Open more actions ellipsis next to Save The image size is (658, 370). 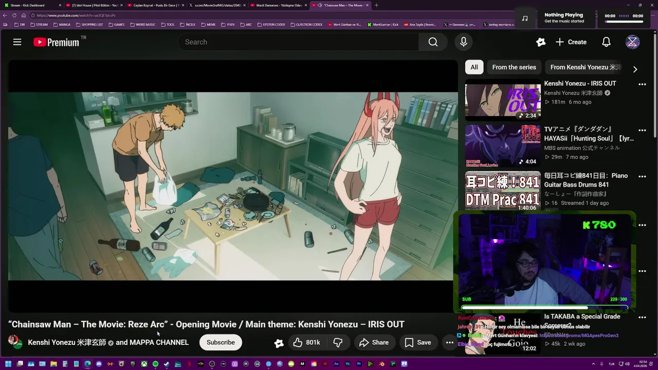449,342
